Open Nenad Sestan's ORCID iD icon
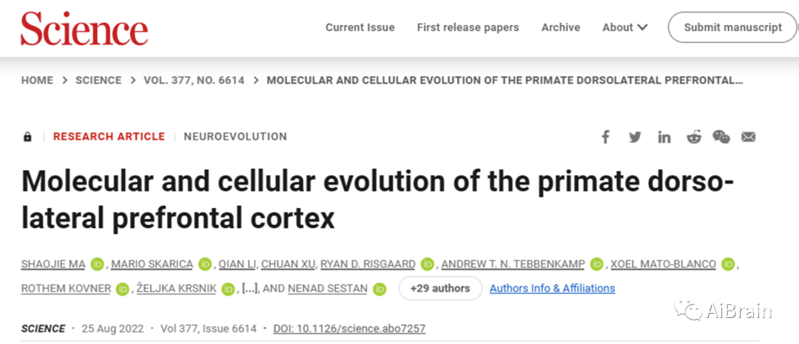The height and width of the screenshot is (344, 799). pyautogui.click(x=380, y=289)
